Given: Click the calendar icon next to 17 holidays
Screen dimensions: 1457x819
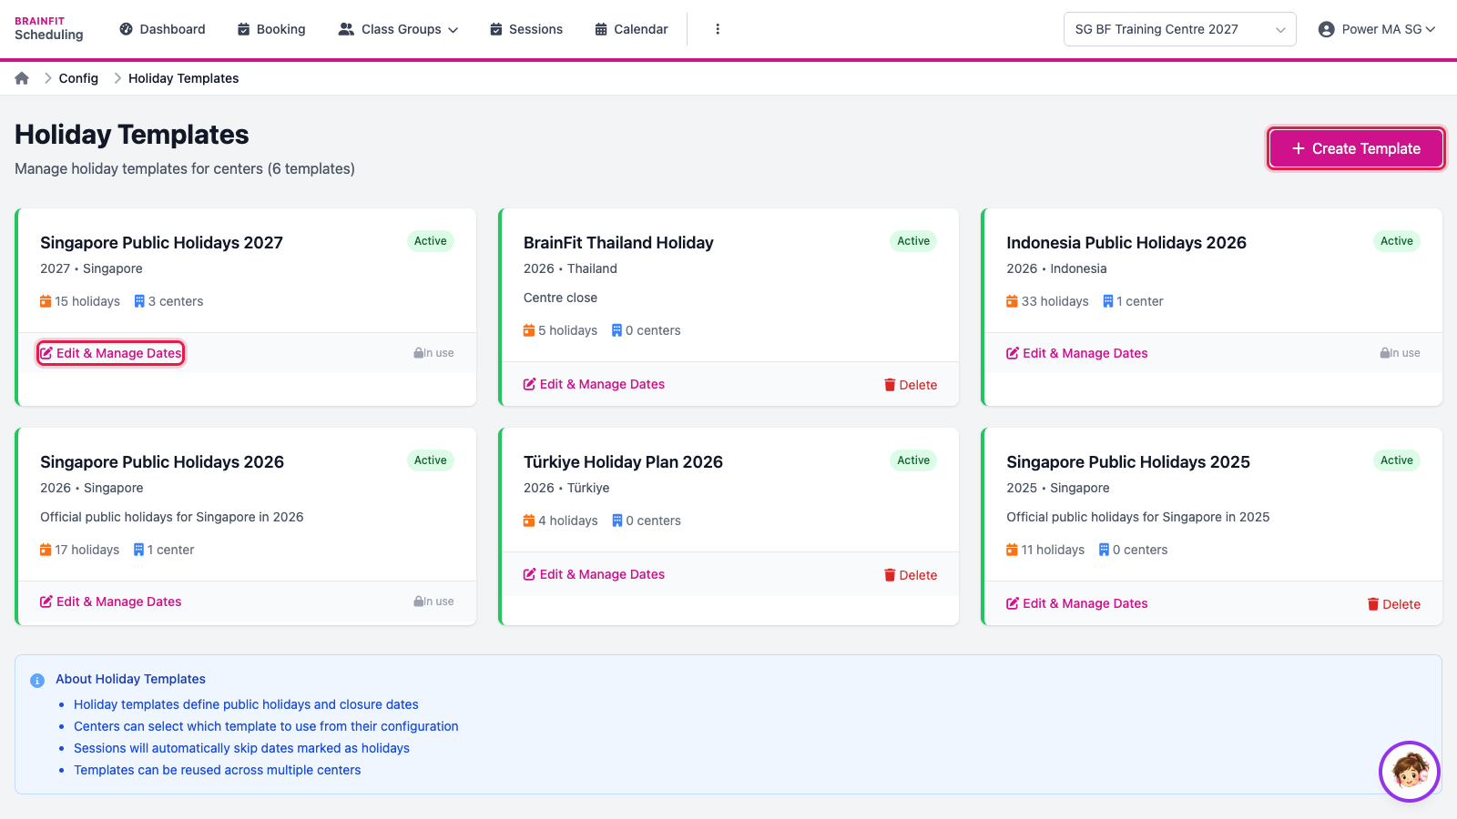Looking at the screenshot, I should tap(46, 550).
